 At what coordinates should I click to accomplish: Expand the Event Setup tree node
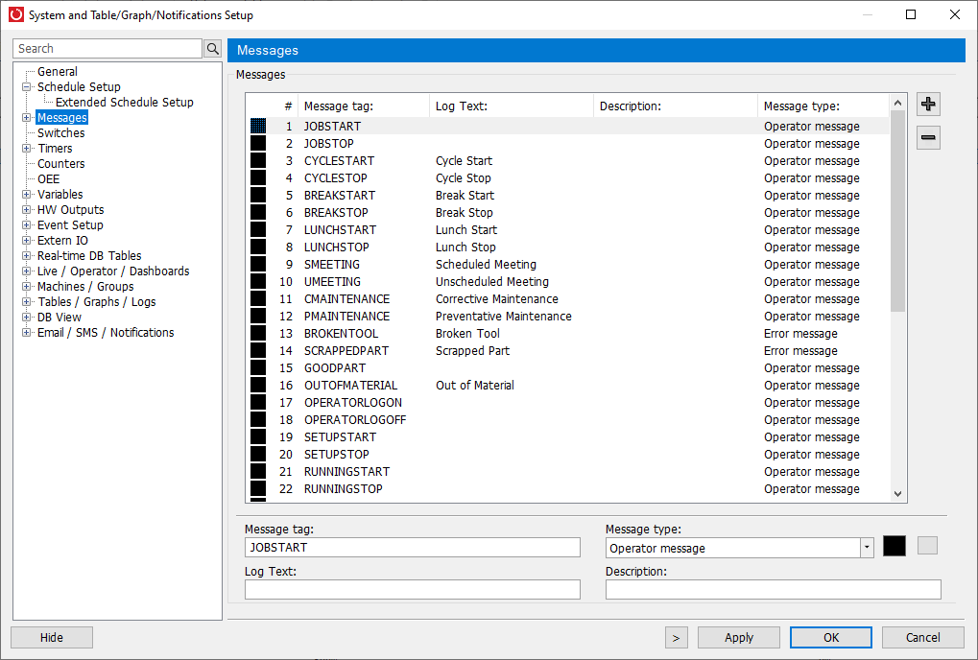26,225
